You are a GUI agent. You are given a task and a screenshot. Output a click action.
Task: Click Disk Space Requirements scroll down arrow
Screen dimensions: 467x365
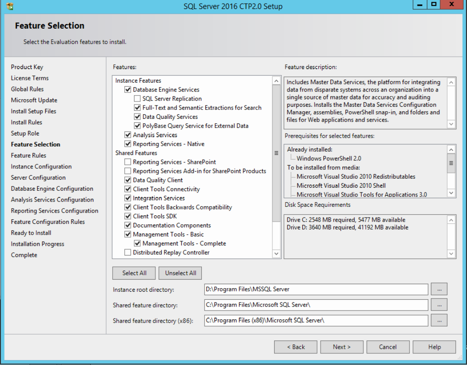(451, 254)
